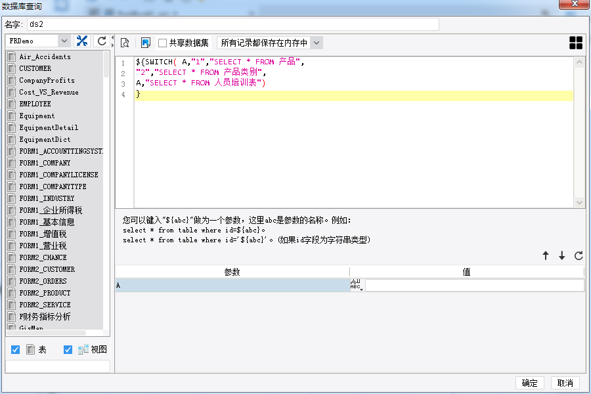This screenshot has height=394, width=591.
Task: Refresh the parameter list
Action: point(579,255)
